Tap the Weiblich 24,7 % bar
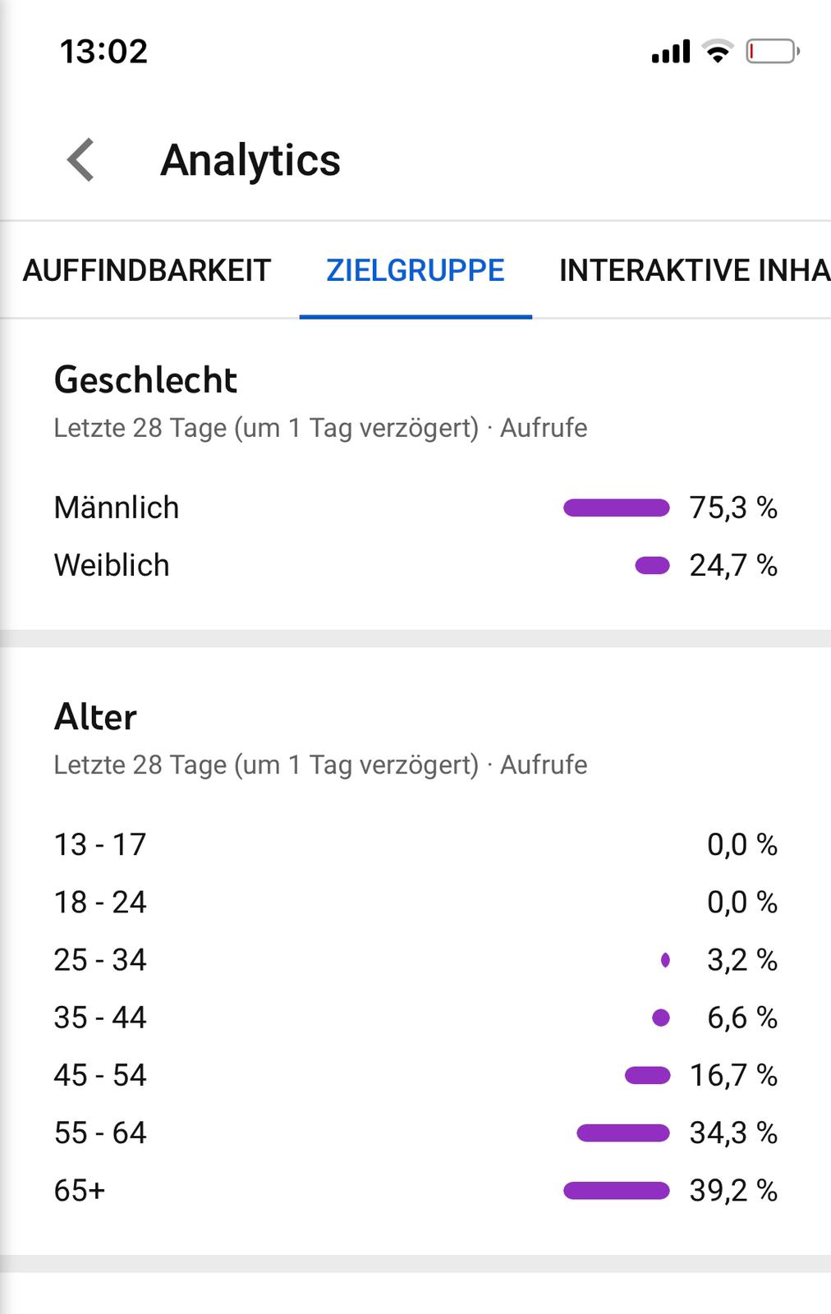Image resolution: width=831 pixels, height=1314 pixels. click(x=653, y=565)
